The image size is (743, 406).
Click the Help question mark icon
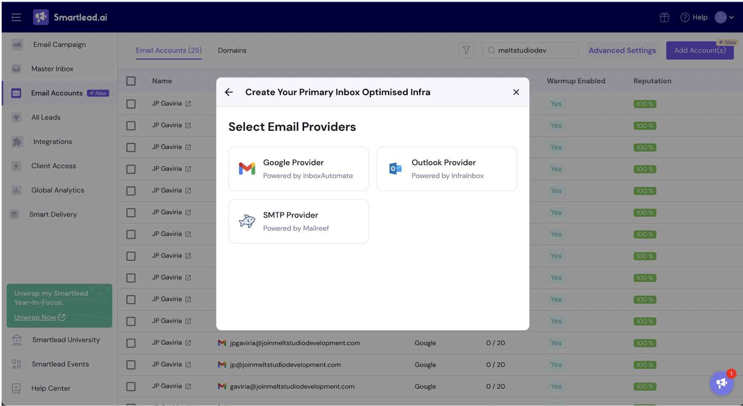click(x=685, y=17)
